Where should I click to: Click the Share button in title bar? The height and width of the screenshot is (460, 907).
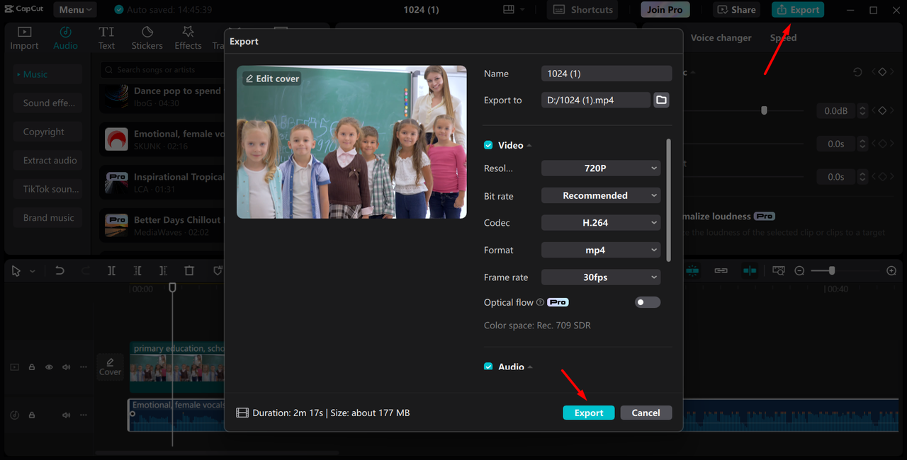[736, 9]
